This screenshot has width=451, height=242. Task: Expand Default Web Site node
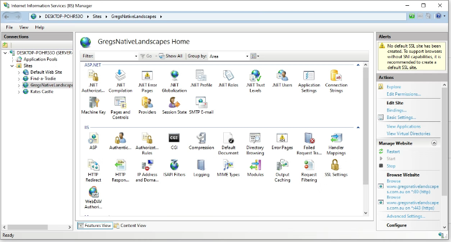pos(19,73)
